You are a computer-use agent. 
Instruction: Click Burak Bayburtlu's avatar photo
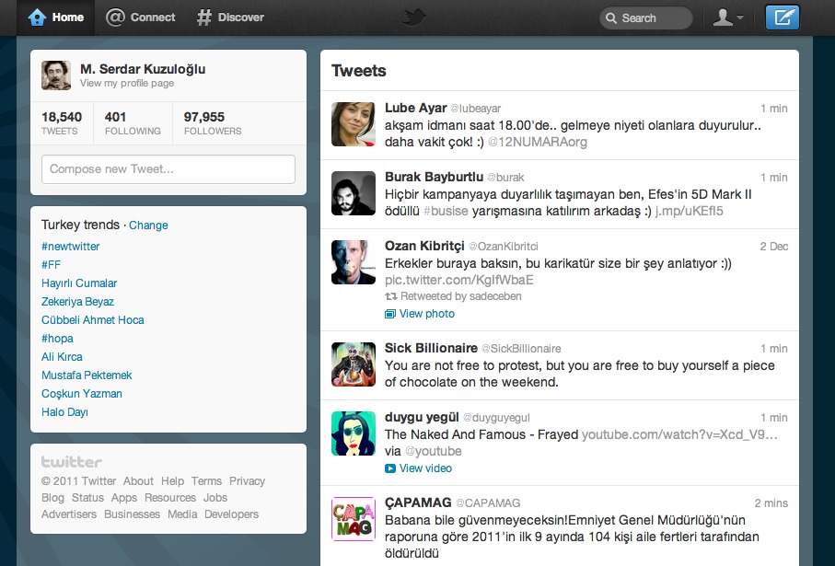point(354,193)
